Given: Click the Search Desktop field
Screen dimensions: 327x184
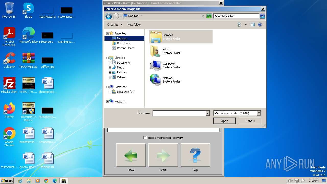Looking at the screenshot, I should (237, 16).
